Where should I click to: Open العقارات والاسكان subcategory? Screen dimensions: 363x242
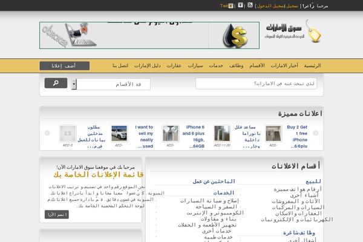299,214
